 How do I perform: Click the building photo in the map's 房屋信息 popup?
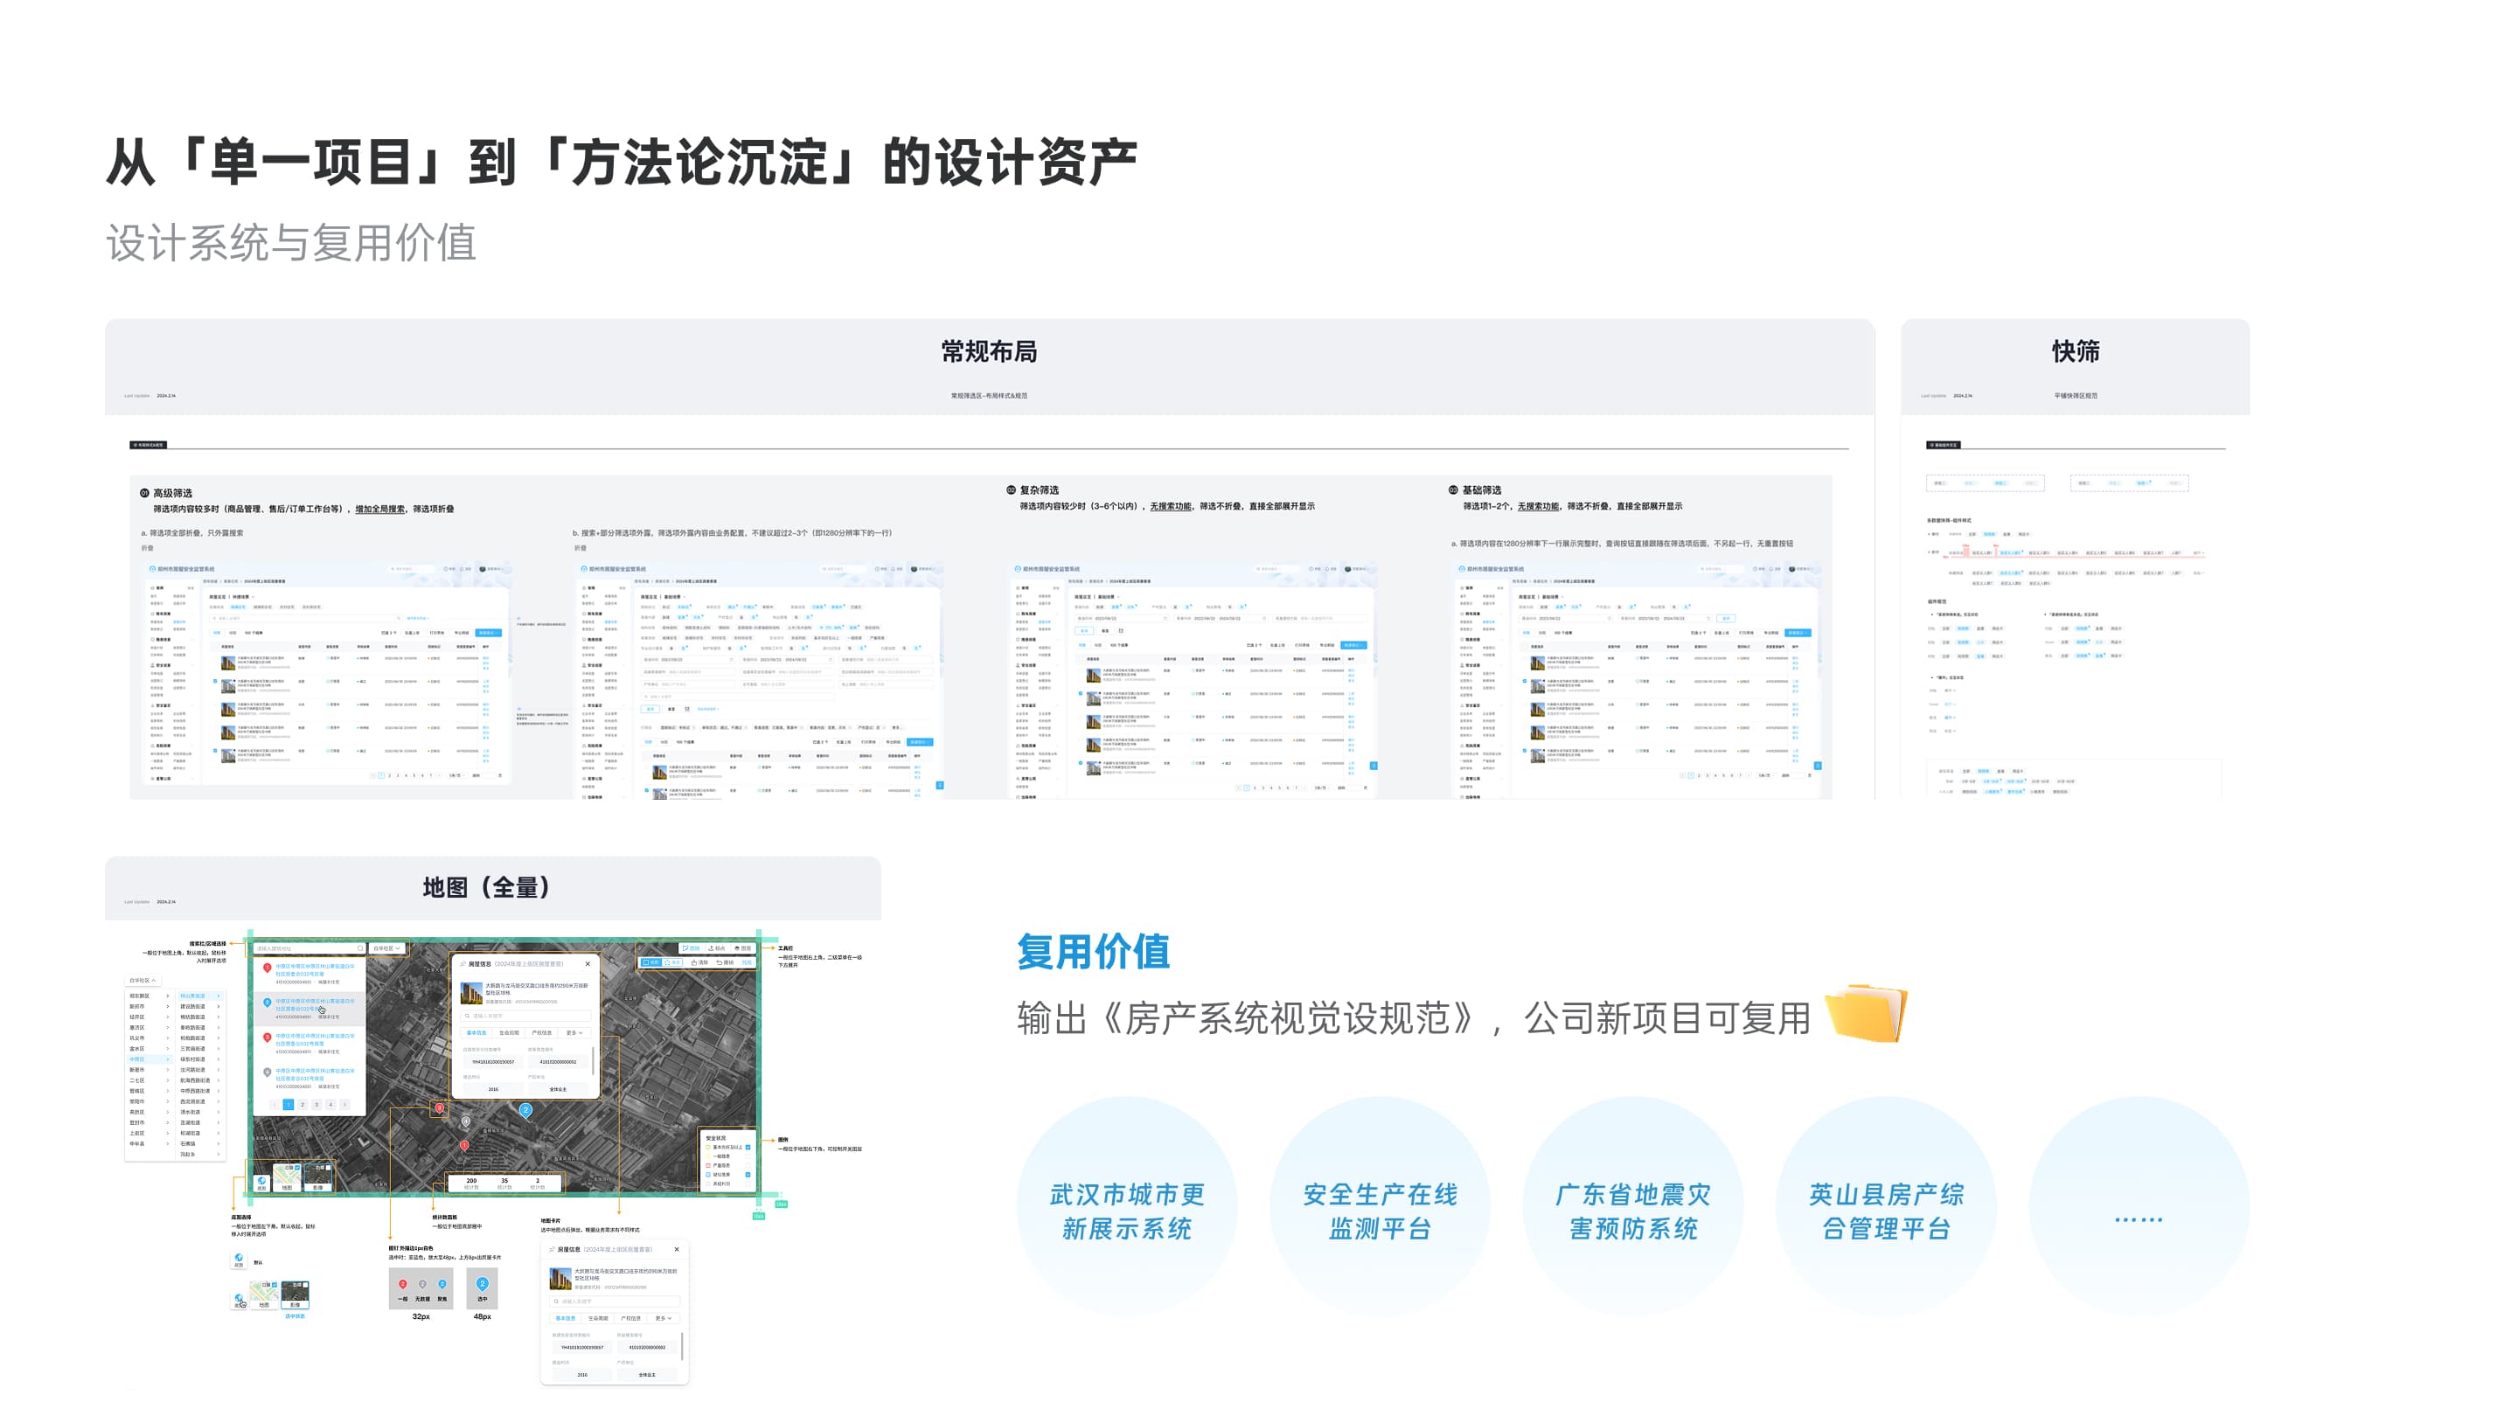click(472, 993)
